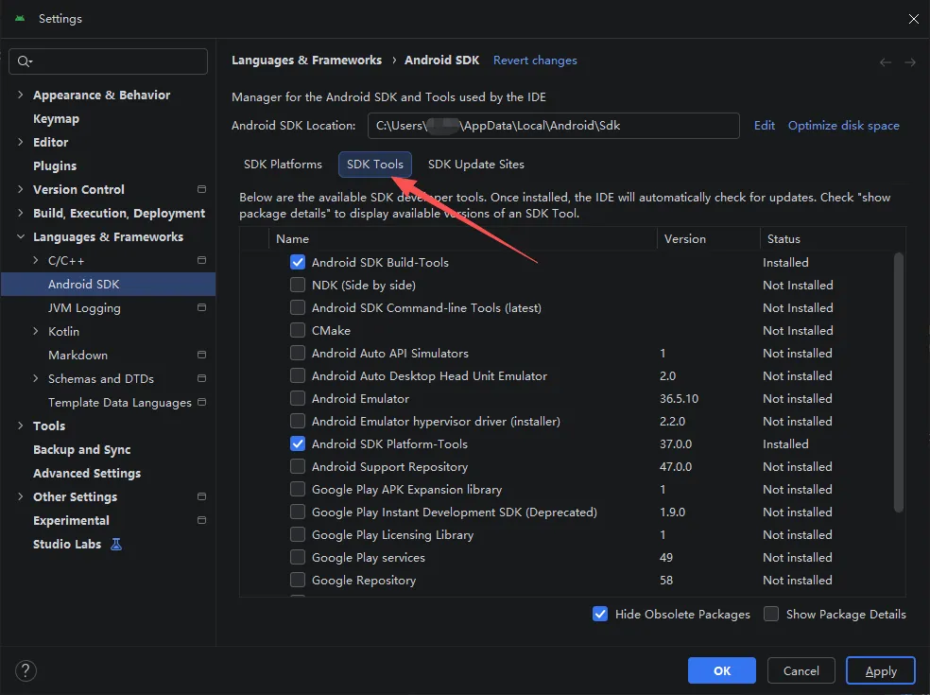Click the forward navigation arrow
This screenshot has height=695, width=930.
[910, 62]
